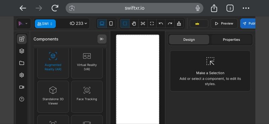Click the Components panel title
The image size is (269, 124).
pos(46,39)
